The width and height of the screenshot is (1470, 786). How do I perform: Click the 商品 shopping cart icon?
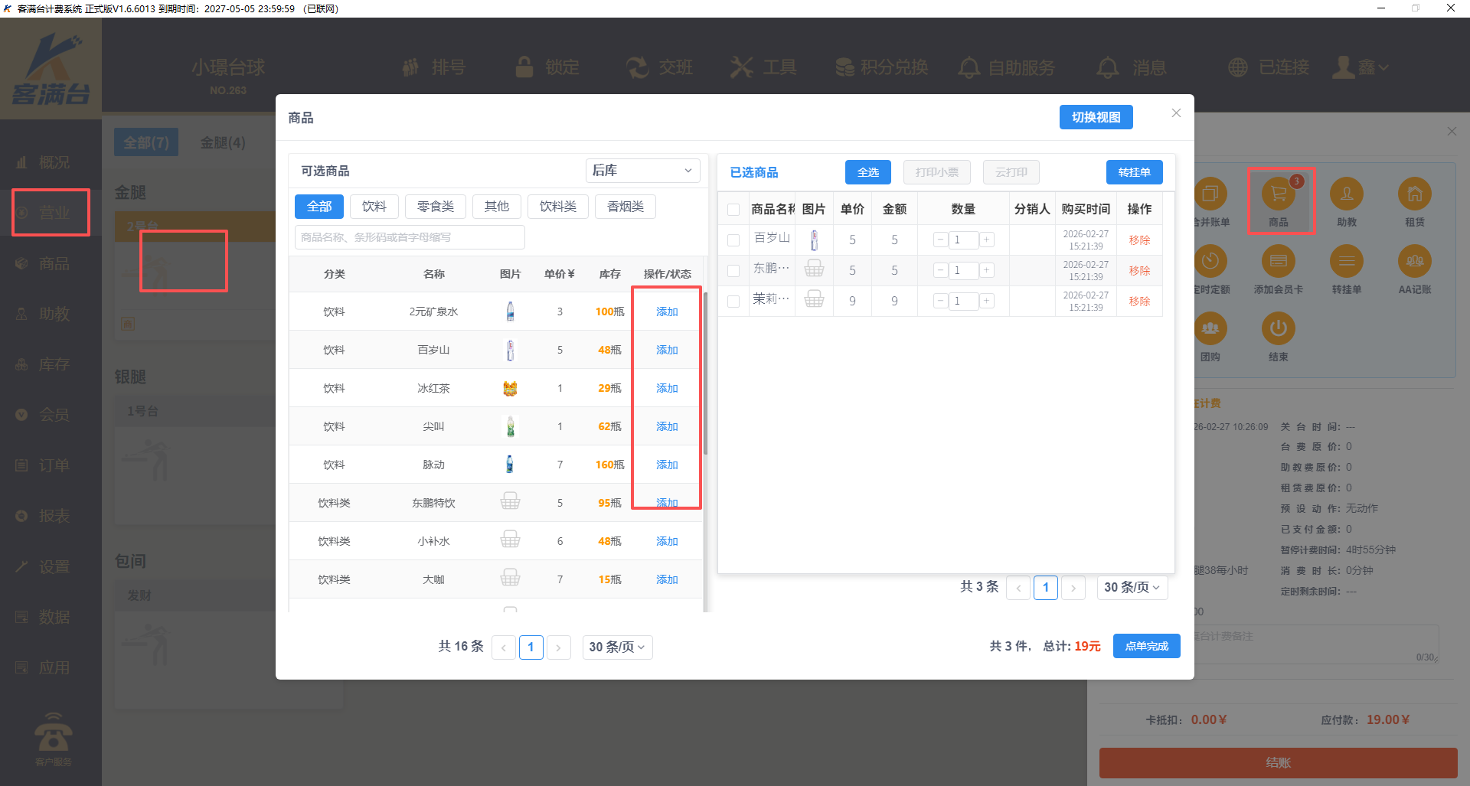(x=1278, y=195)
